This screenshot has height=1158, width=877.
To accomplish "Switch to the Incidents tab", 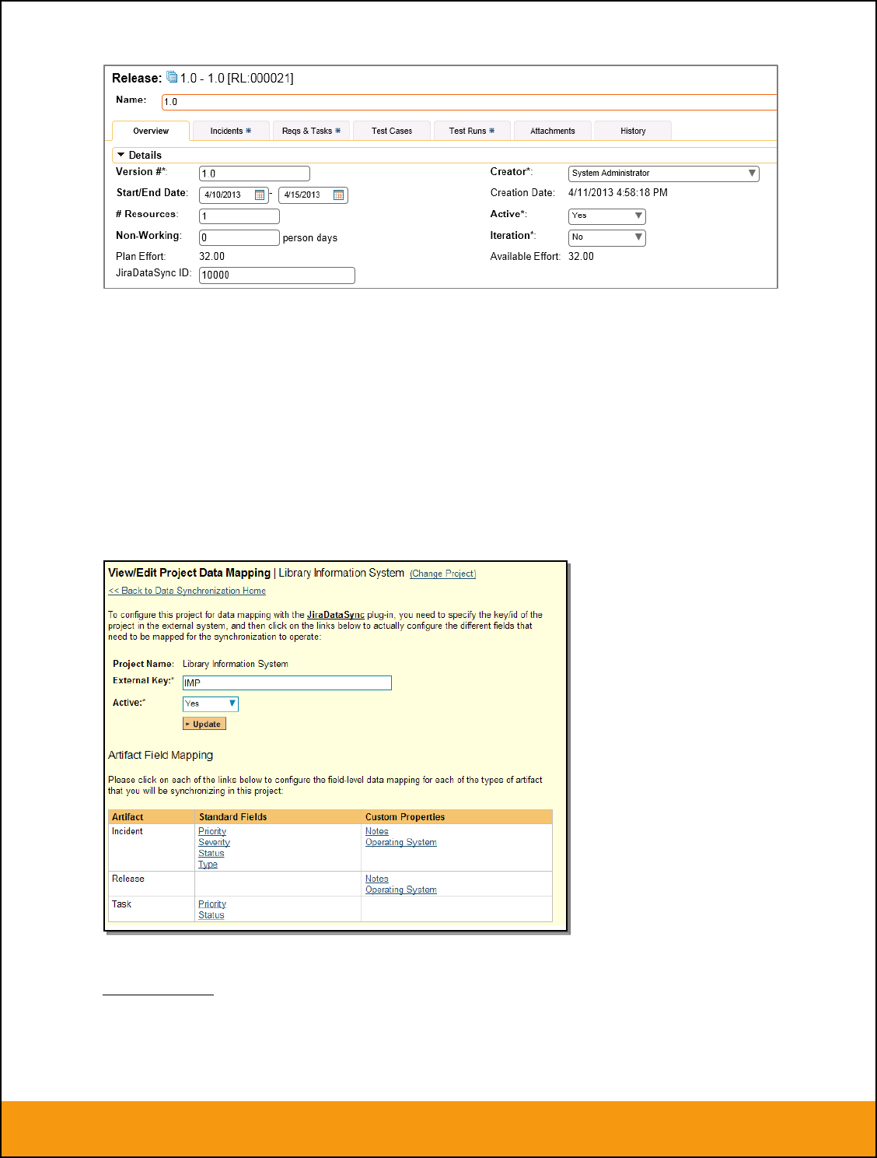I will click(x=231, y=131).
